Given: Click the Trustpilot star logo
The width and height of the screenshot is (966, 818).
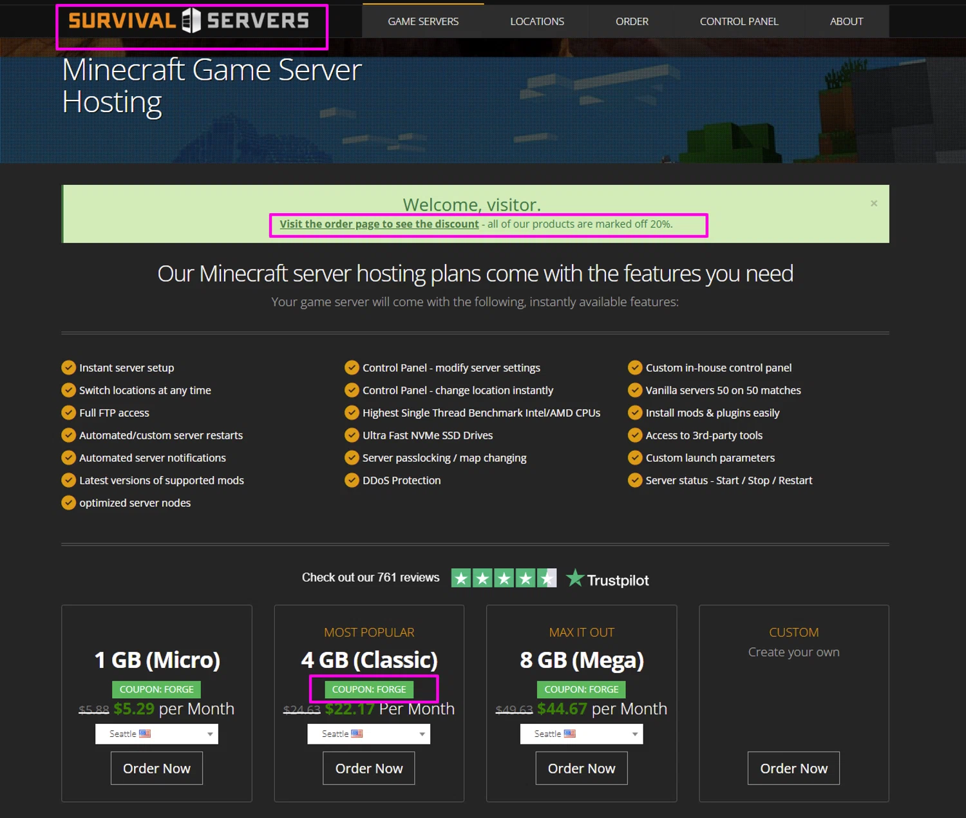Looking at the screenshot, I should tap(575, 578).
